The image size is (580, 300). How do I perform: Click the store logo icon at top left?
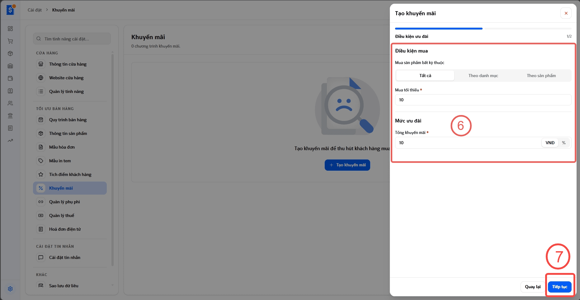[x=10, y=10]
